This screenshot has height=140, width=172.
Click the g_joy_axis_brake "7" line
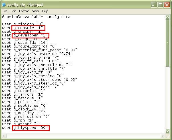(31, 57)
